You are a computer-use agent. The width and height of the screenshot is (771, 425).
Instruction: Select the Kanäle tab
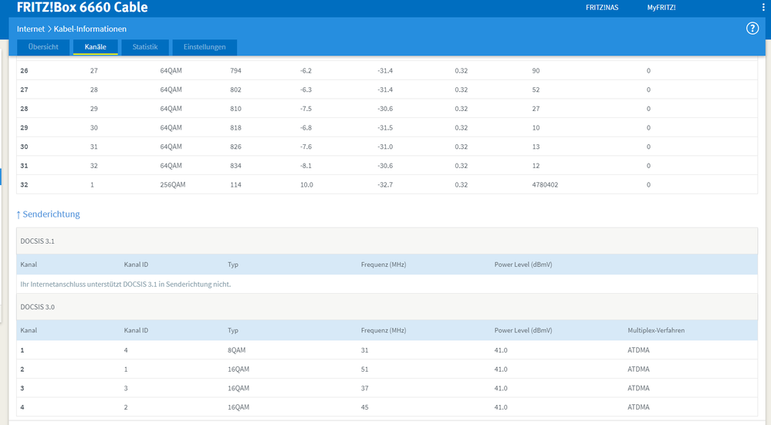point(96,47)
